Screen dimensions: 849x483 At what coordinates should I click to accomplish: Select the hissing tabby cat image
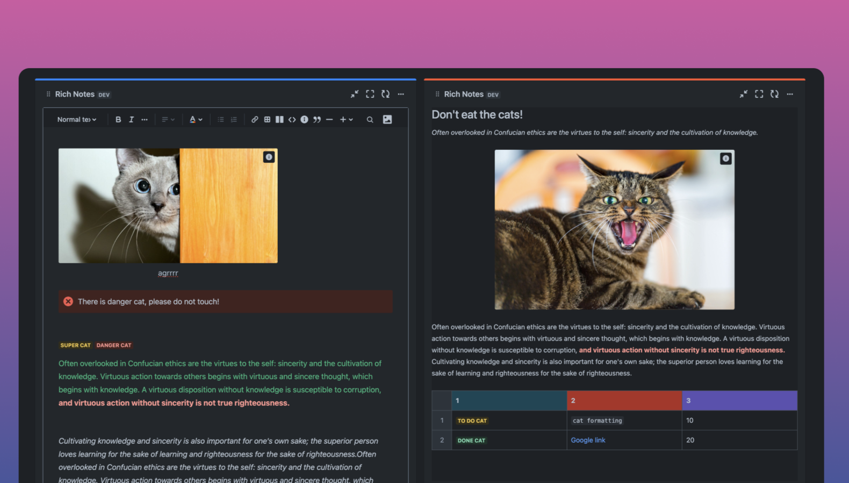pyautogui.click(x=615, y=229)
